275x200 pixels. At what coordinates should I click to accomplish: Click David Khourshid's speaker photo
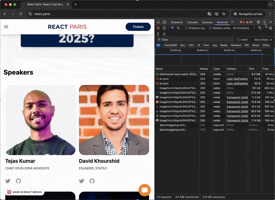(x=114, y=120)
